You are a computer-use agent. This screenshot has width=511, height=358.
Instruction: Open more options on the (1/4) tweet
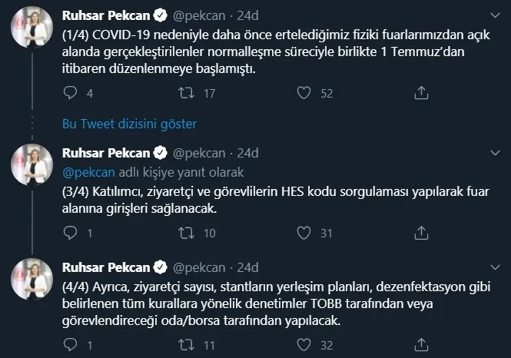493,15
